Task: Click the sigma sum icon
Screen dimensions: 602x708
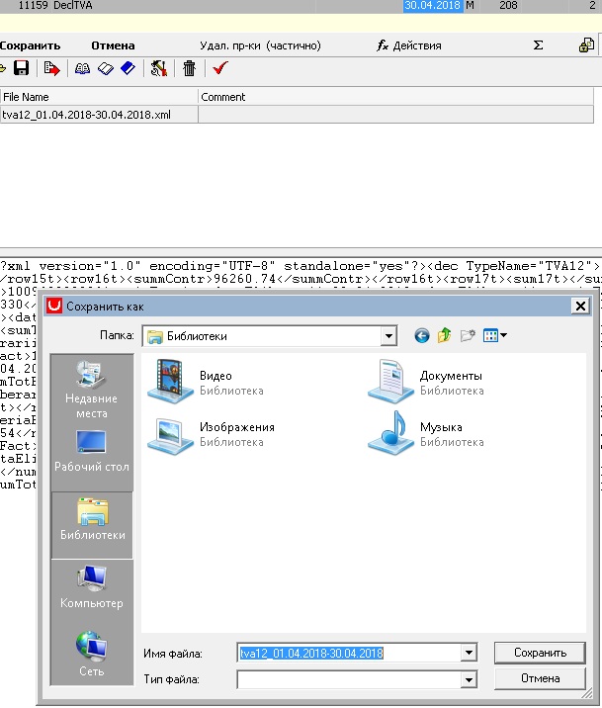Action: 538,45
